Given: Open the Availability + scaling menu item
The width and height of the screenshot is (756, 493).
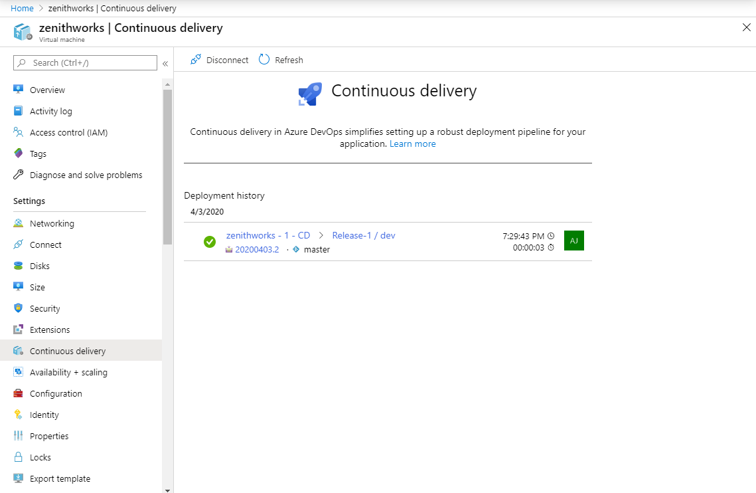Looking at the screenshot, I should coord(68,372).
